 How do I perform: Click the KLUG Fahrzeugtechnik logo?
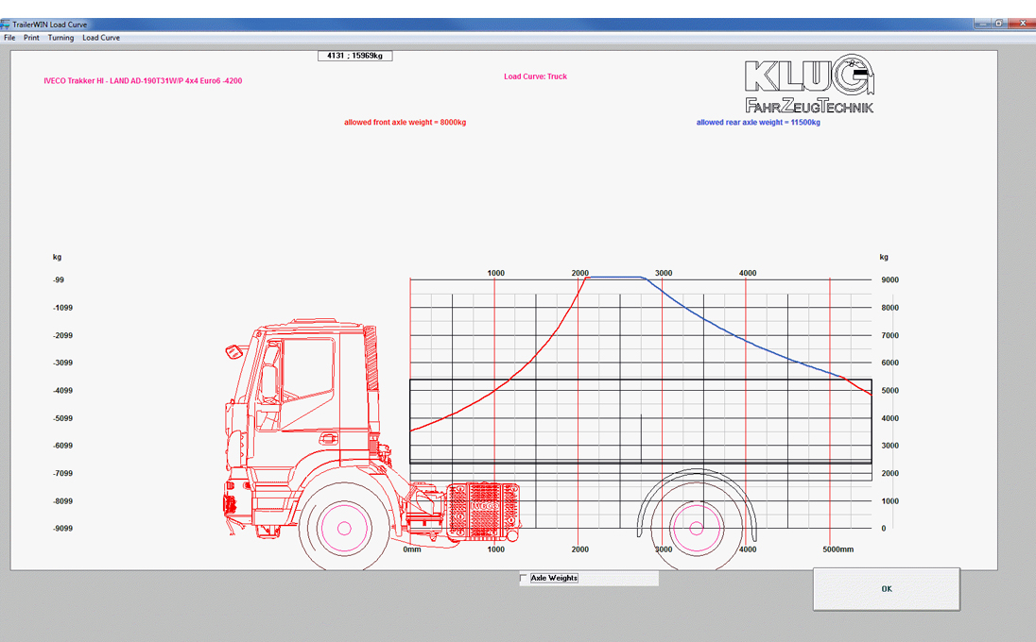point(809,84)
